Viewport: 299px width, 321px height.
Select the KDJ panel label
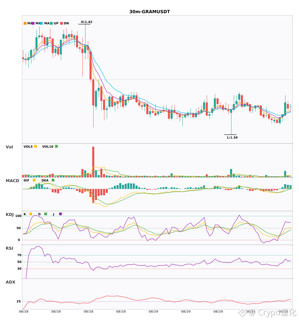click(9, 215)
